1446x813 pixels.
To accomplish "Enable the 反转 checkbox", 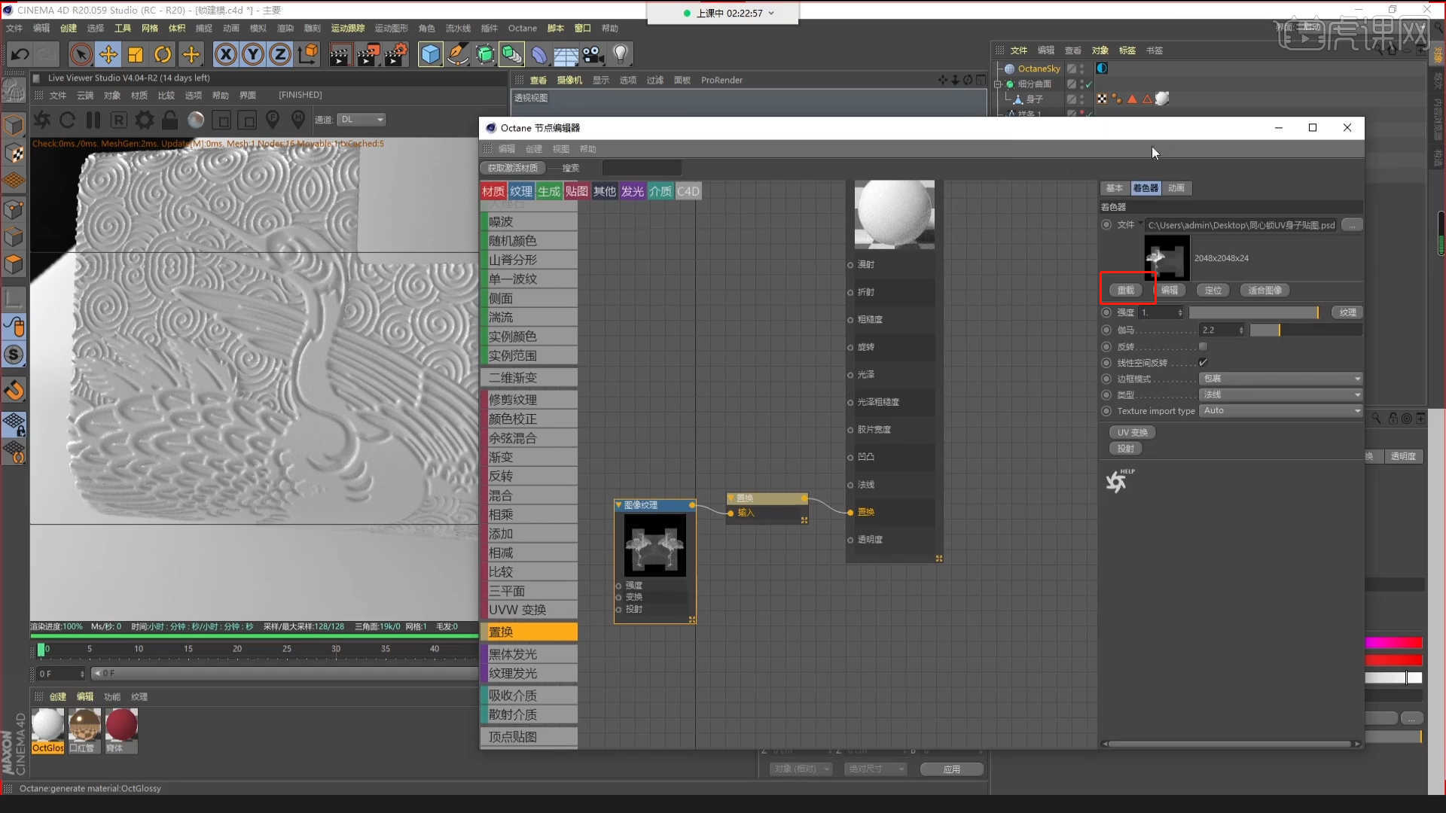I will (x=1203, y=347).
